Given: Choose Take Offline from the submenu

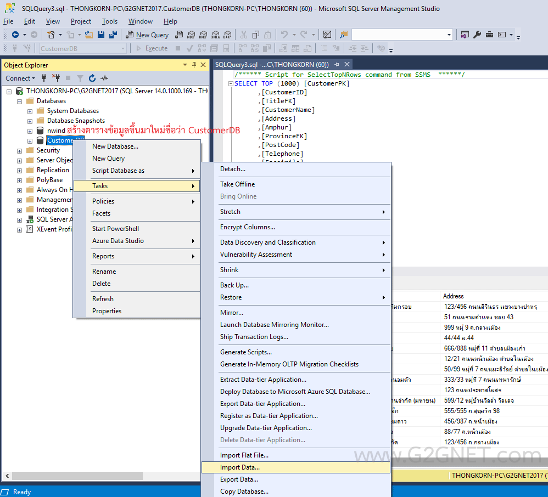Looking at the screenshot, I should click(295, 184).
